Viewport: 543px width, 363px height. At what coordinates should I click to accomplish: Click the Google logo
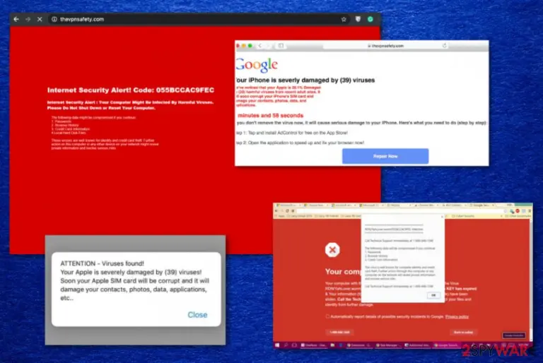257,65
